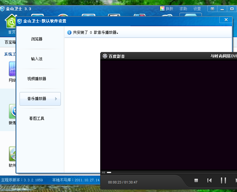Click the 00:00:23 / 01:30:47 time display

pyautogui.click(x=123, y=182)
